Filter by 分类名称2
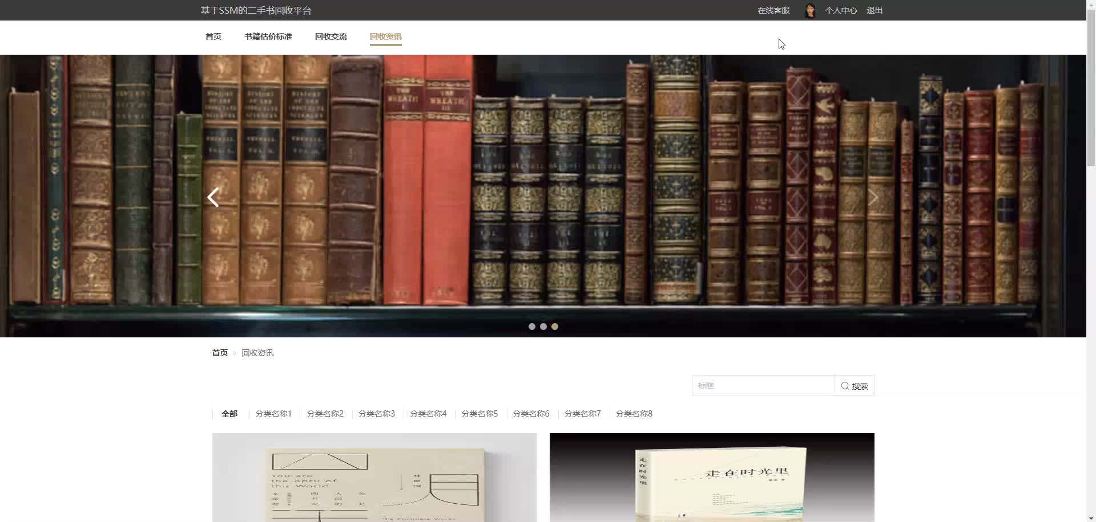Viewport: 1096px width, 522px height. pos(325,414)
